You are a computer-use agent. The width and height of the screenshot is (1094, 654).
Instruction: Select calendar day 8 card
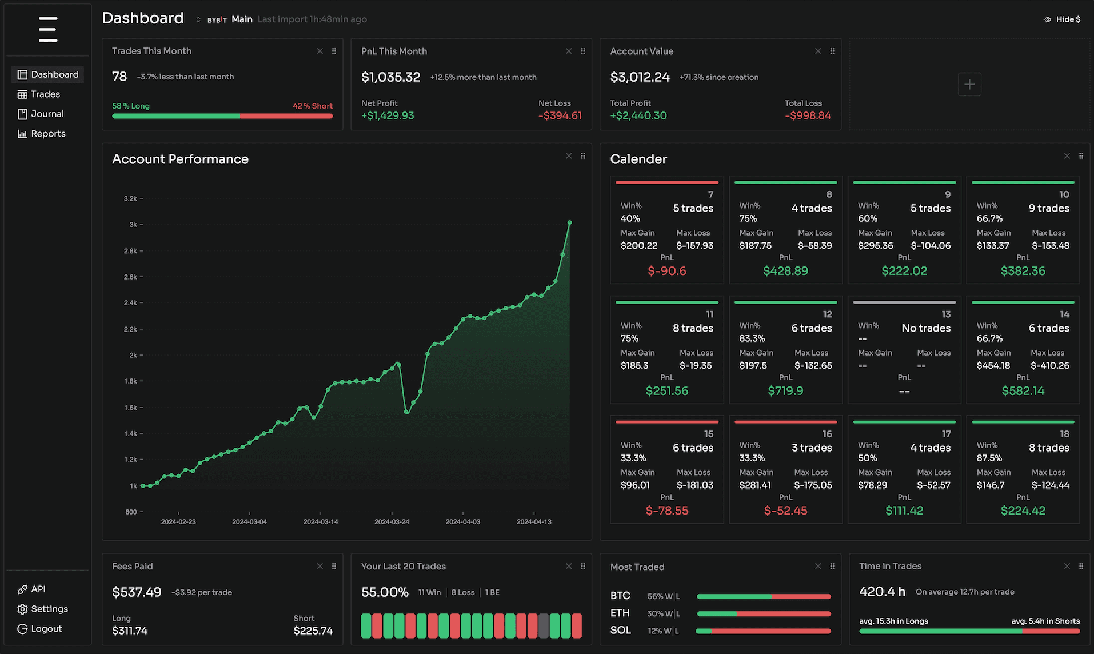785,230
